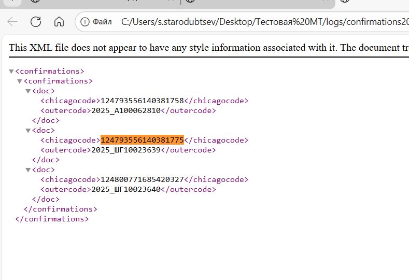
Task: Click outercode value 2025_ШГ10023640
Action: pyautogui.click(x=126, y=189)
